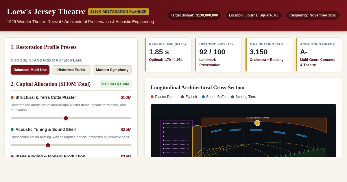Screen dimensions: 347x182
Task: Click the Longitudinal Architectural Cross-Section heading
Action: point(198,88)
